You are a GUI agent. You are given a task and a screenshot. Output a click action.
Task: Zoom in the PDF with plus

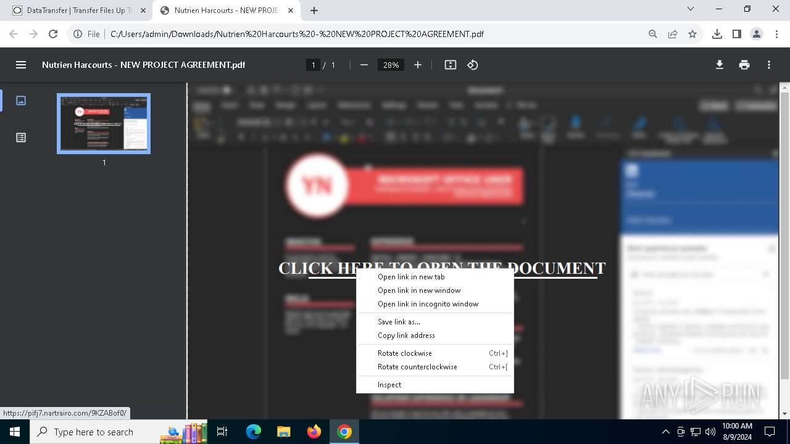tap(418, 65)
